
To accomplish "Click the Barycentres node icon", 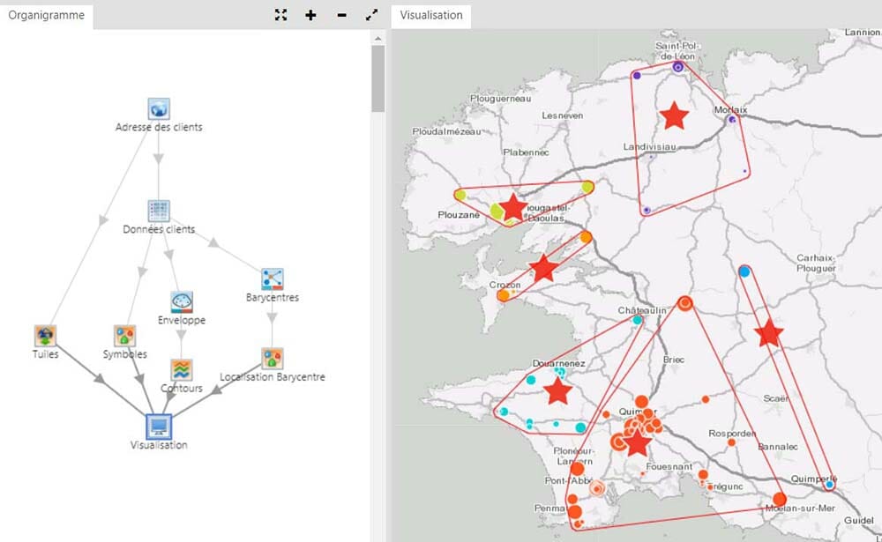I will pyautogui.click(x=272, y=279).
